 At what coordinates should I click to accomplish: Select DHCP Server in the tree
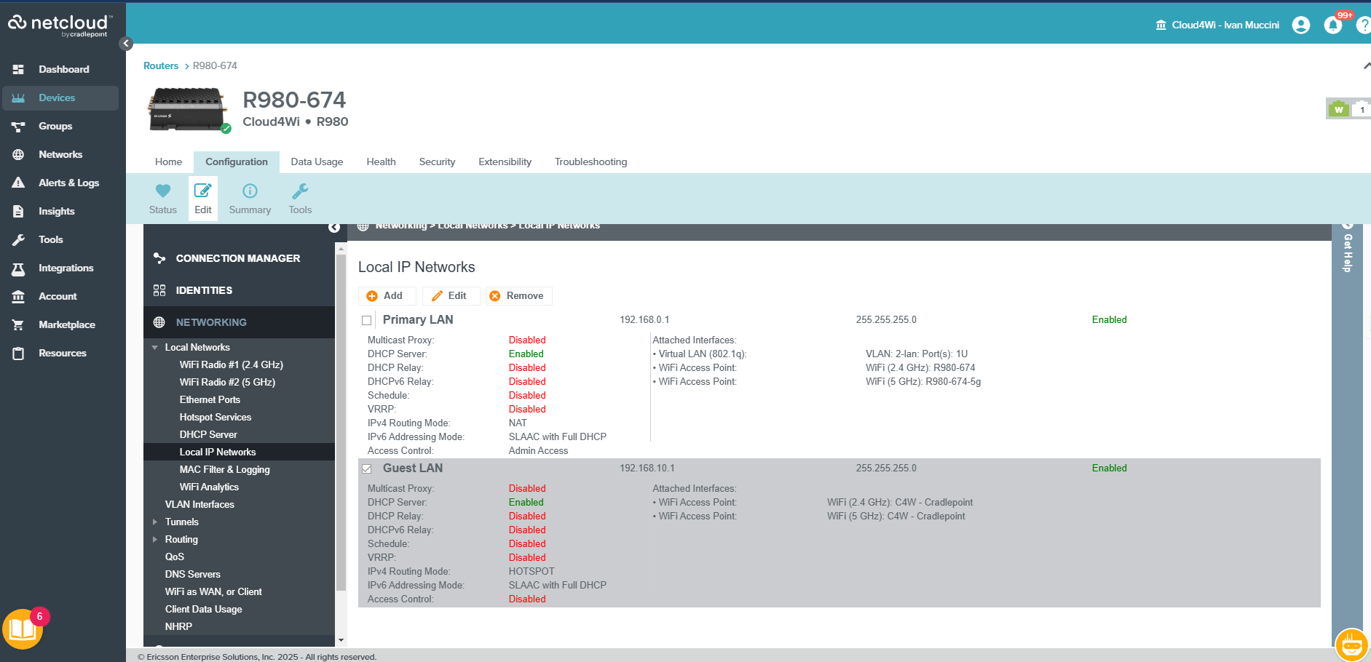[208, 434]
